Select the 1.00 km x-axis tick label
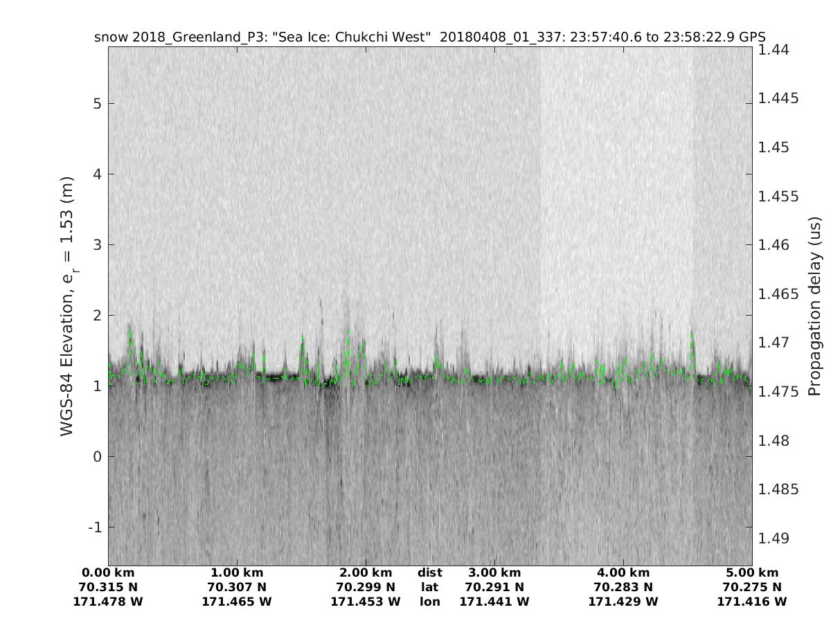 (237, 572)
